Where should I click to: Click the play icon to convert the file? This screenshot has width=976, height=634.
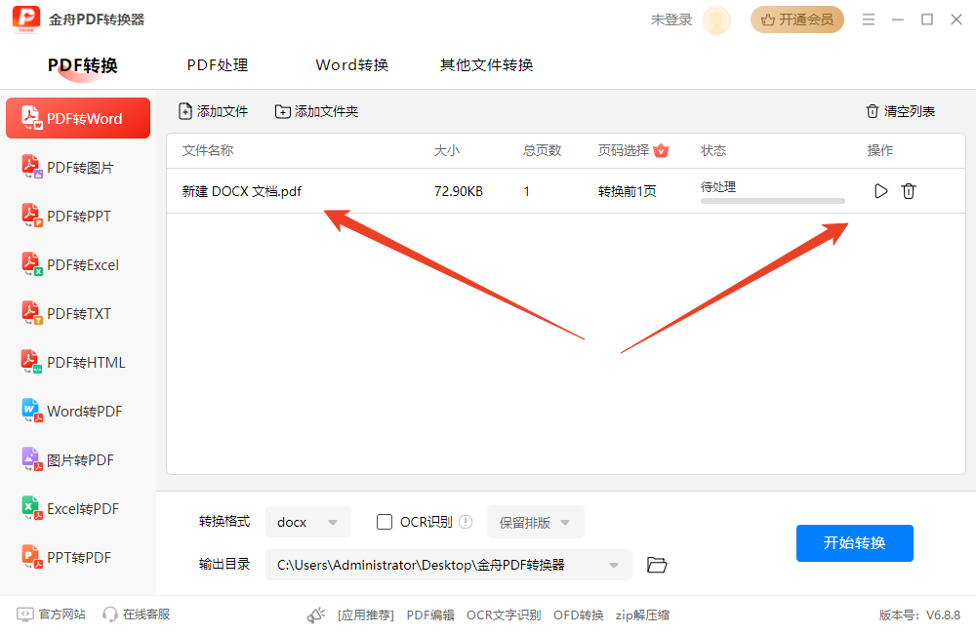[x=880, y=191]
